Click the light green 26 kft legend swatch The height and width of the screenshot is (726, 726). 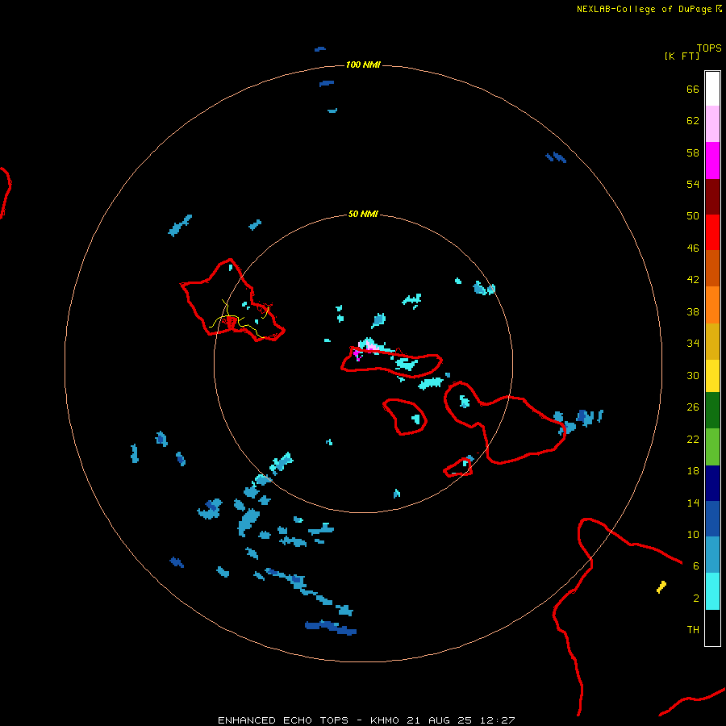[712, 447]
